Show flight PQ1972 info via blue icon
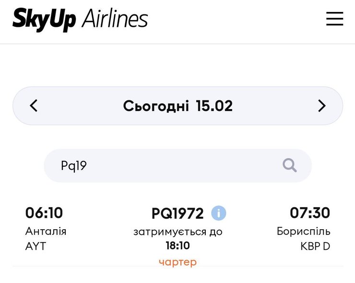The width and height of the screenshot is (355, 283). 218,213
